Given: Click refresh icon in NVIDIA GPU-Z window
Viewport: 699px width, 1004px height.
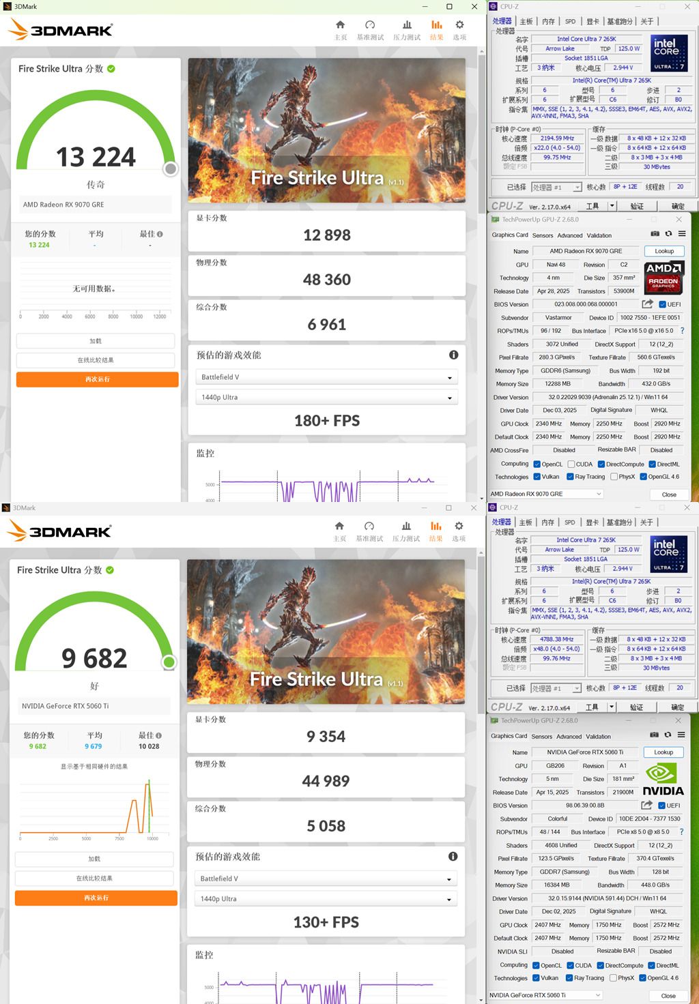Looking at the screenshot, I should 668,735.
